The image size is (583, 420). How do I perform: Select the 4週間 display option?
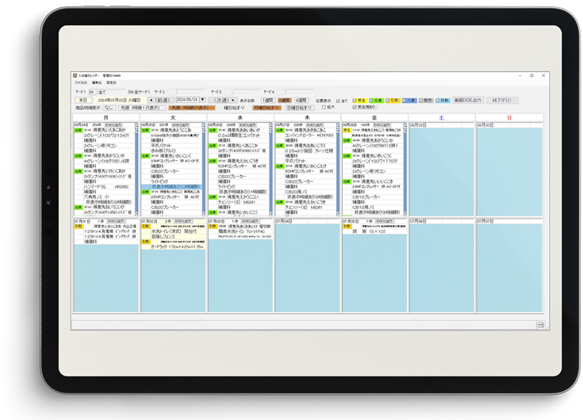[x=301, y=101]
